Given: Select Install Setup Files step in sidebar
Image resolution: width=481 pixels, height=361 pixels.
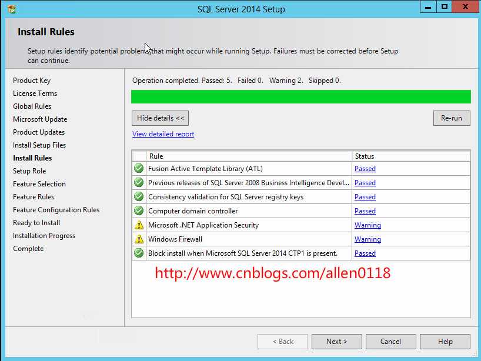Looking at the screenshot, I should coord(39,145).
